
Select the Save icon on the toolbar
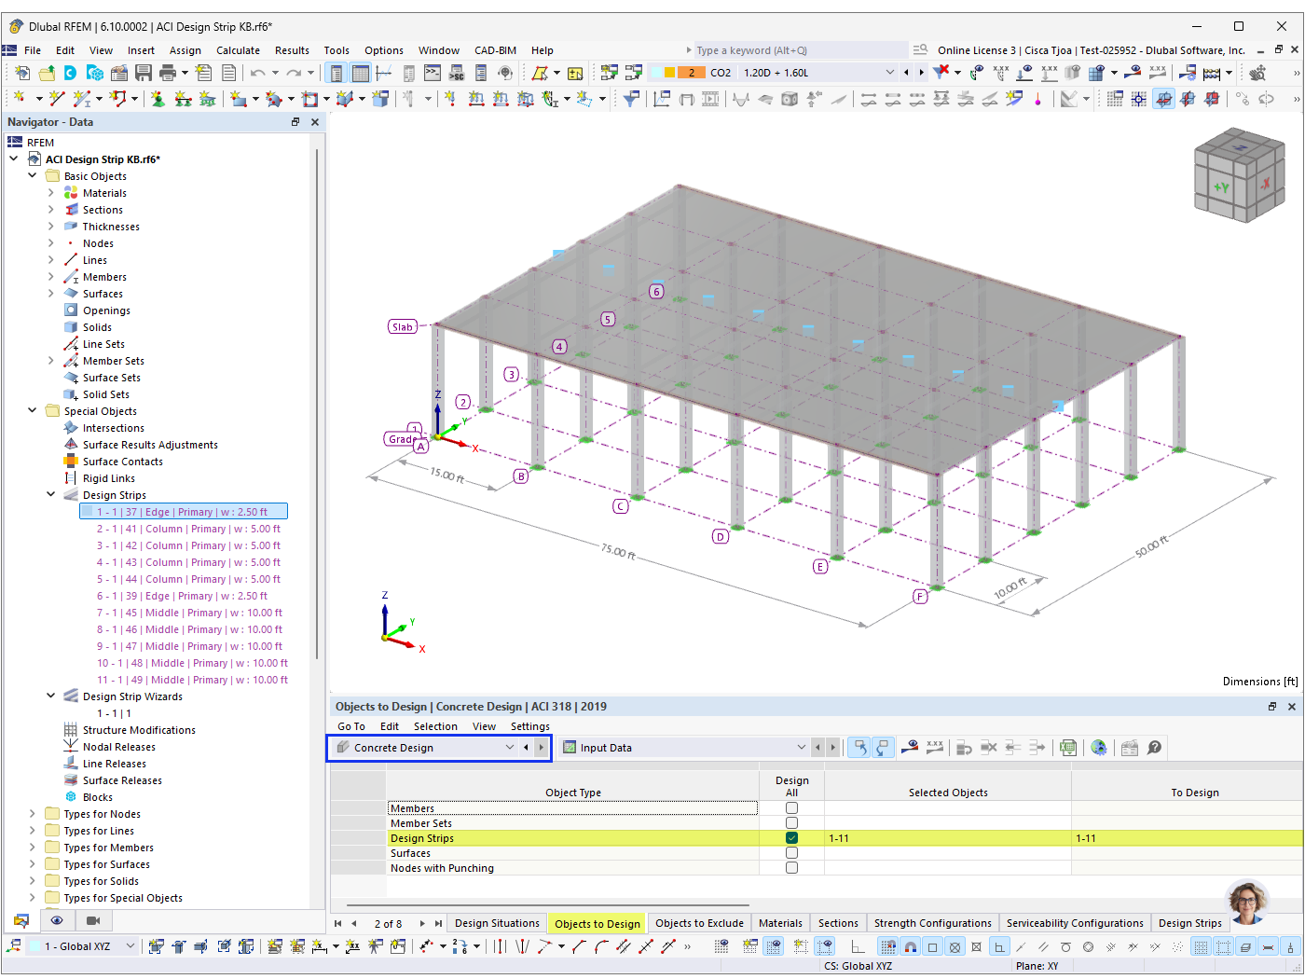143,72
